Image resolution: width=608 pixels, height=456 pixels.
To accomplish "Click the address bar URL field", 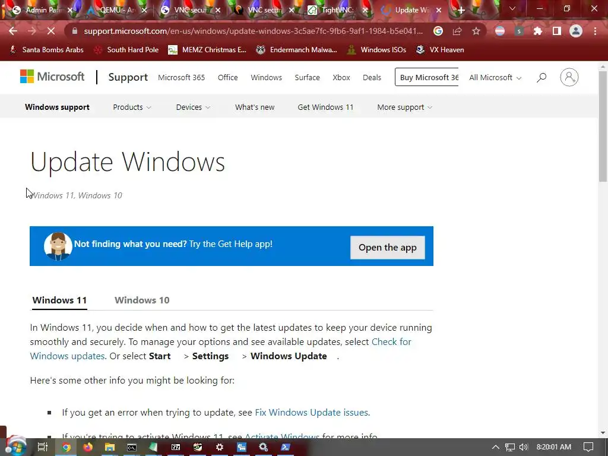I will [253, 31].
